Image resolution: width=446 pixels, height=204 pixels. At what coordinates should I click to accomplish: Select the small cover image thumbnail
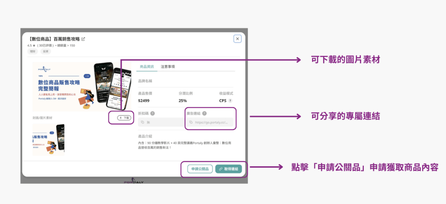coord(48,140)
